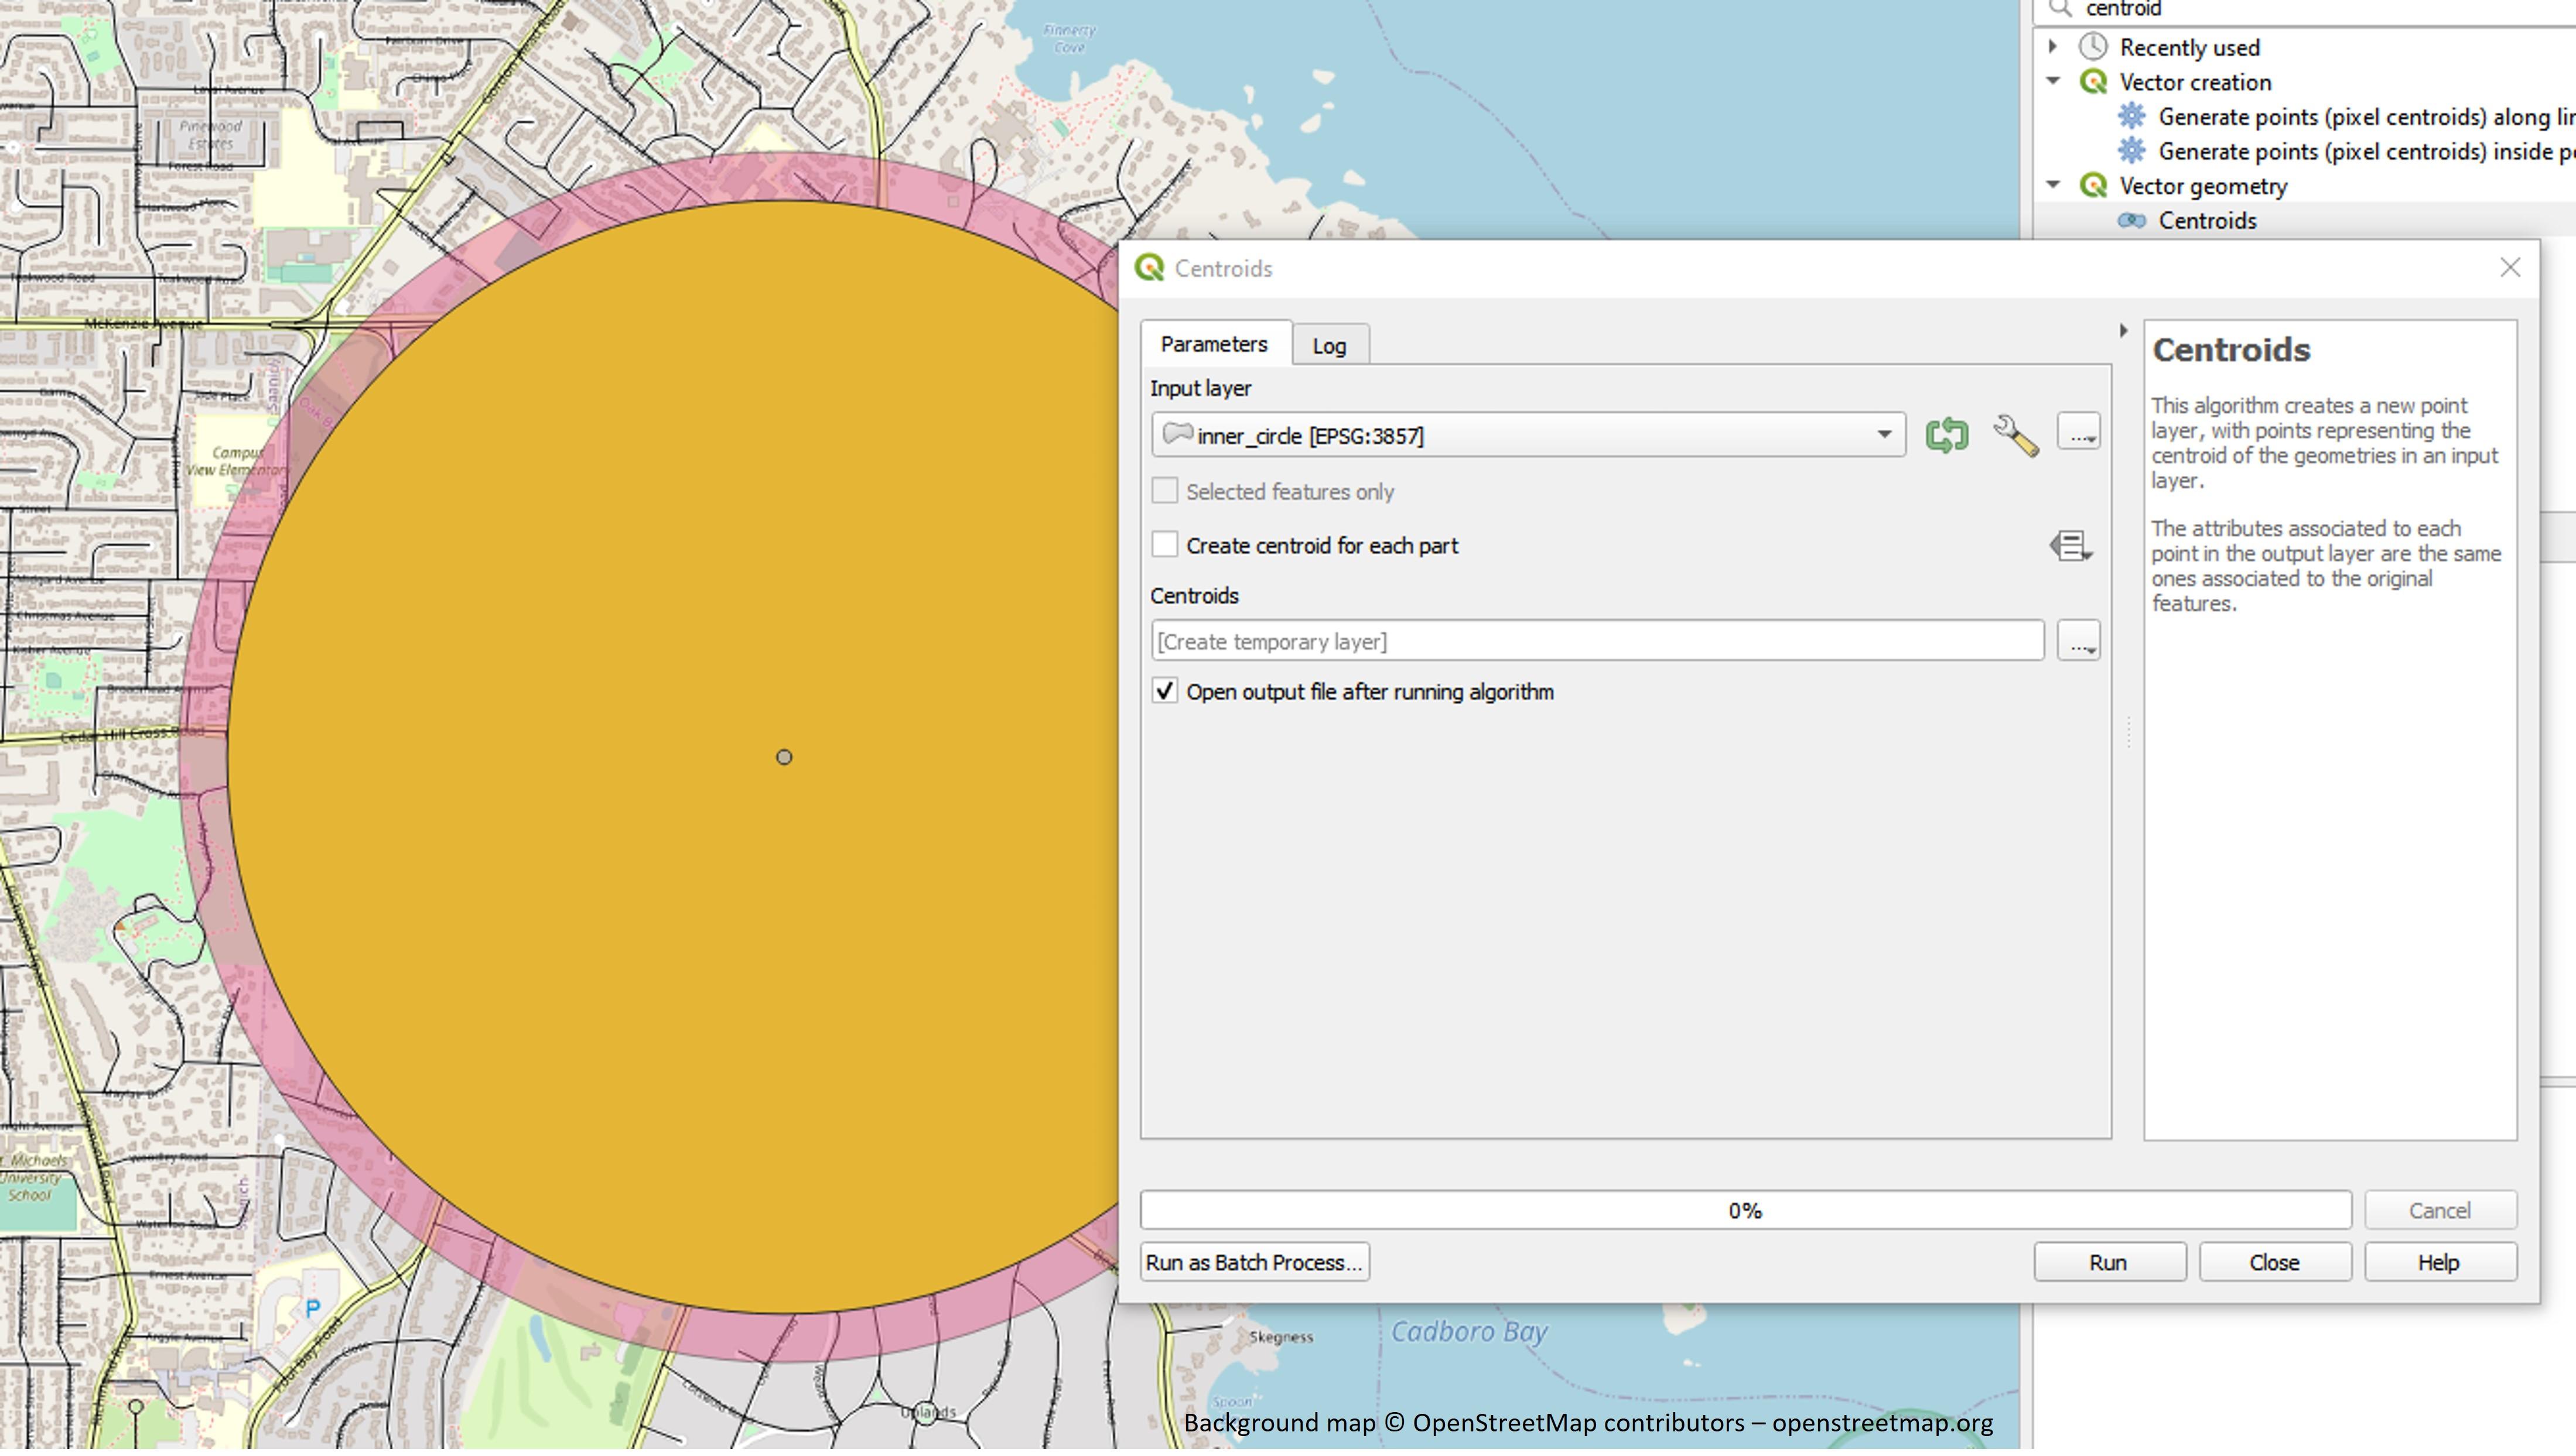Click the gear icon for points inside polygon
Screen dimensions: 2576x1456
[x=2132, y=152]
